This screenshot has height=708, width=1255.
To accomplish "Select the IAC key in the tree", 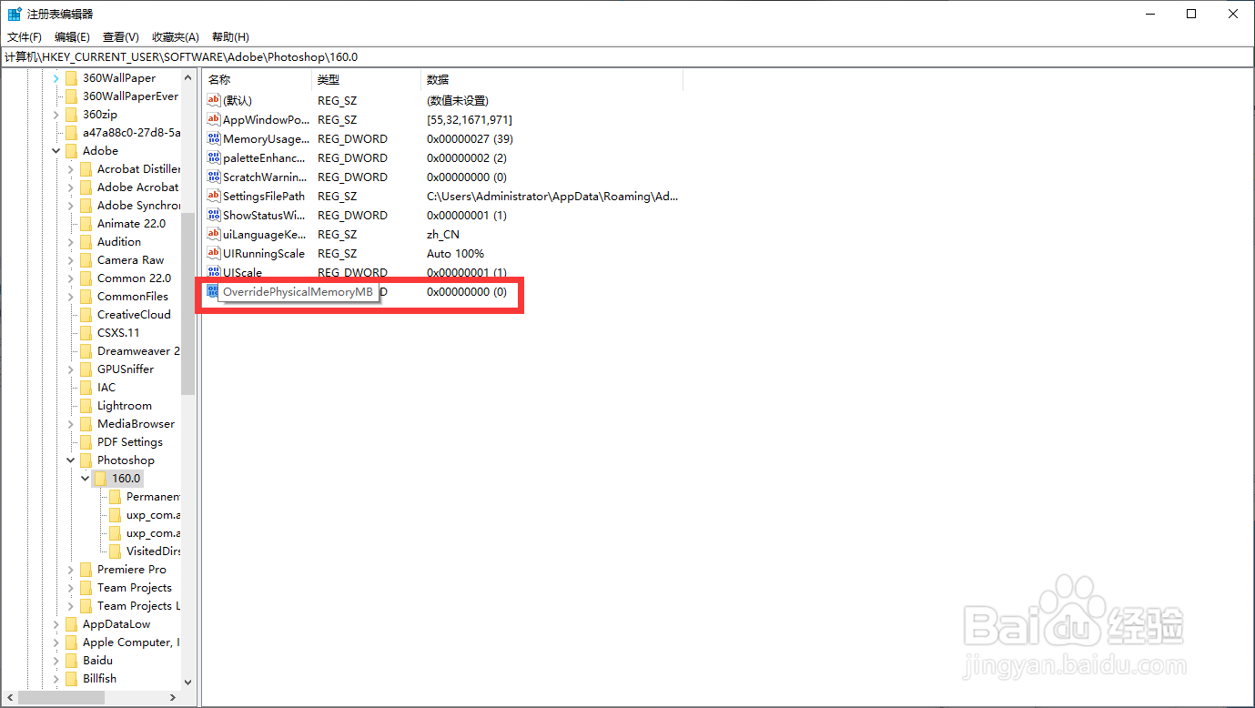I will pyautogui.click(x=106, y=387).
